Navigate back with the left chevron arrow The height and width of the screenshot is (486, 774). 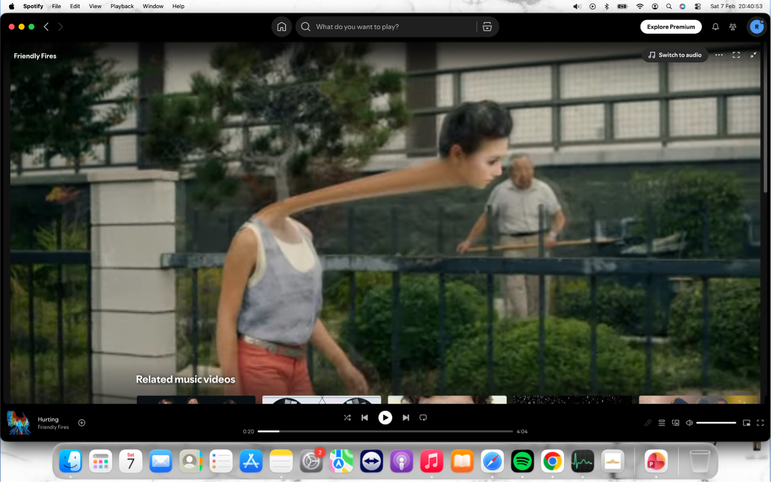pyautogui.click(x=46, y=27)
